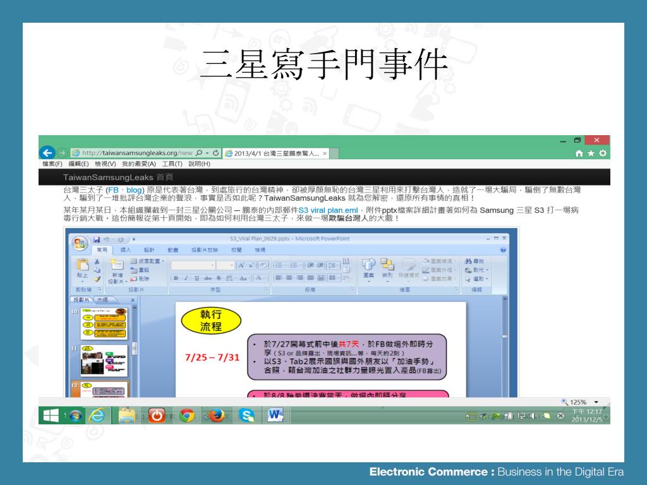Open the font size combo box

coord(226,265)
